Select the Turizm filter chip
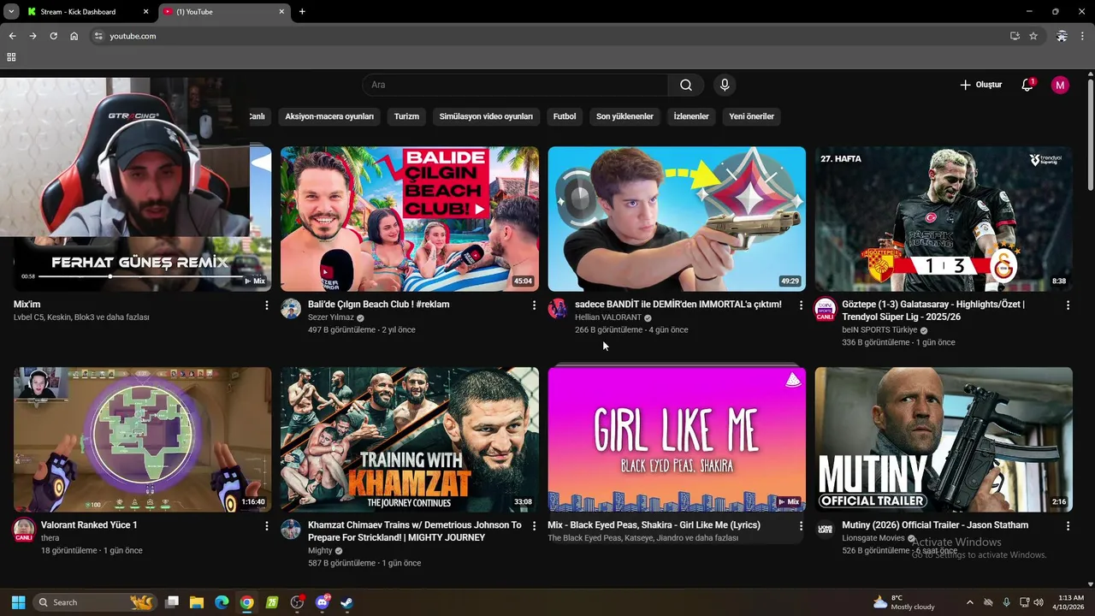This screenshot has height=616, width=1095. 406,116
